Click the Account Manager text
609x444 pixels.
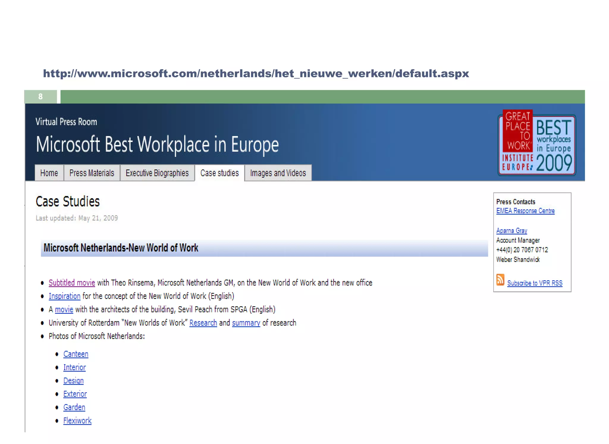[518, 240]
